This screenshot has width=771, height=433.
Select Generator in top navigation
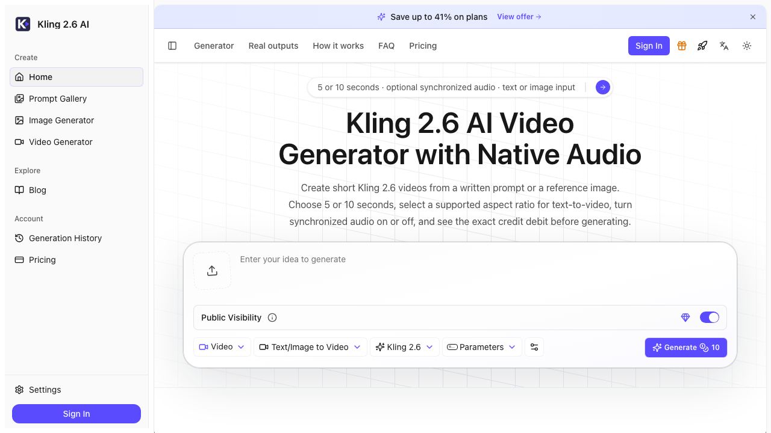214,46
